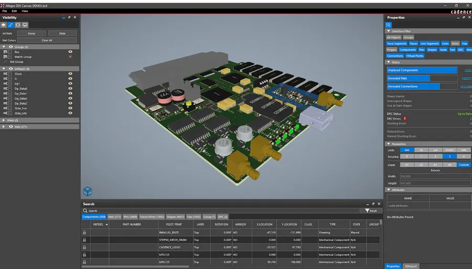
Task: Click the lock icon on CADENCE_LOGO row
Action: [84, 247]
